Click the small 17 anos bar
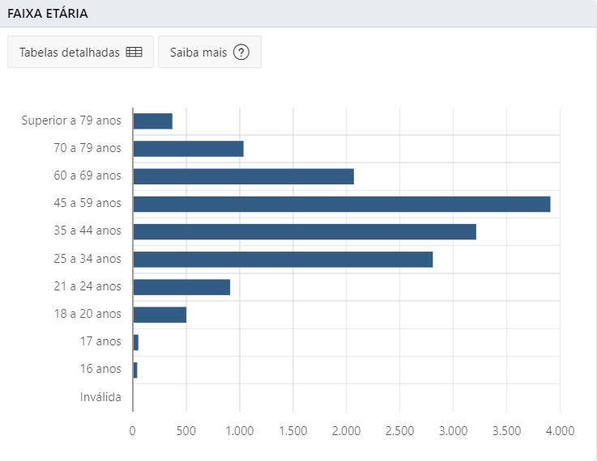Viewport: 597px width, 461px height. tap(136, 342)
